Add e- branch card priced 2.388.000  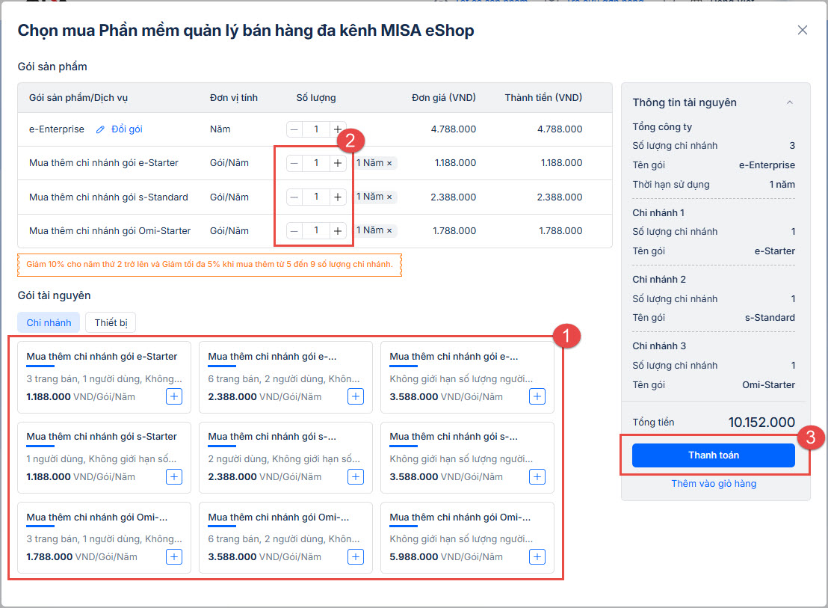click(x=356, y=396)
